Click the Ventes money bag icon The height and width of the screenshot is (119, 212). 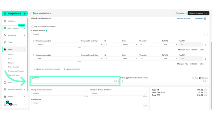tap(5, 50)
